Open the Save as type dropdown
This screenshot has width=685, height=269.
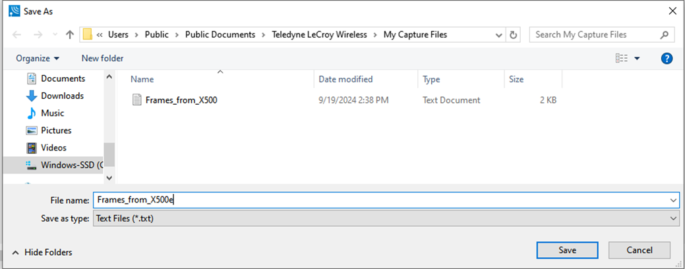click(x=386, y=218)
